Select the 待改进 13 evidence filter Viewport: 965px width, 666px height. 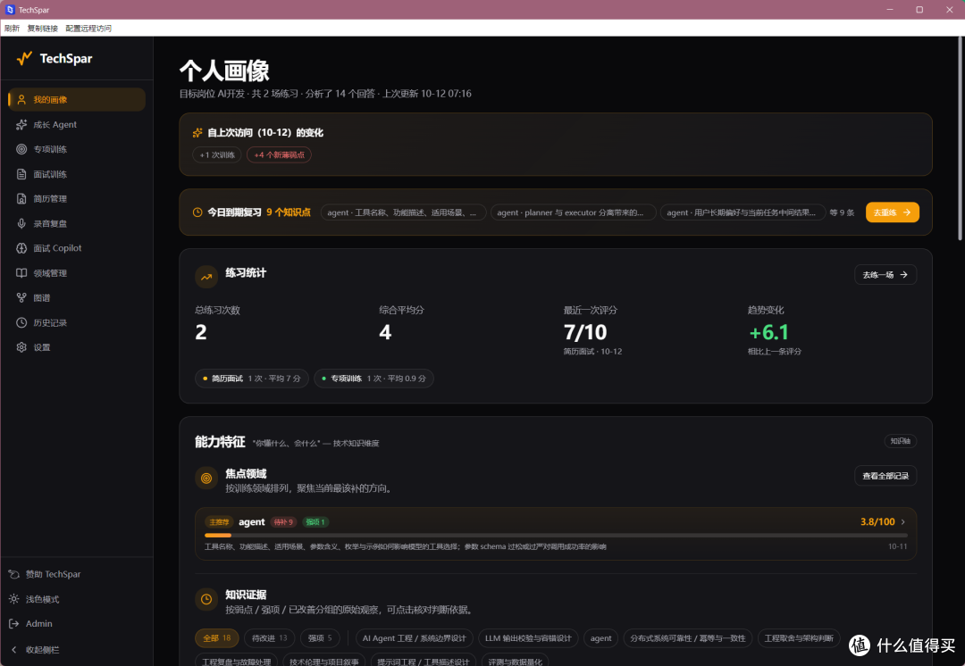pos(270,638)
